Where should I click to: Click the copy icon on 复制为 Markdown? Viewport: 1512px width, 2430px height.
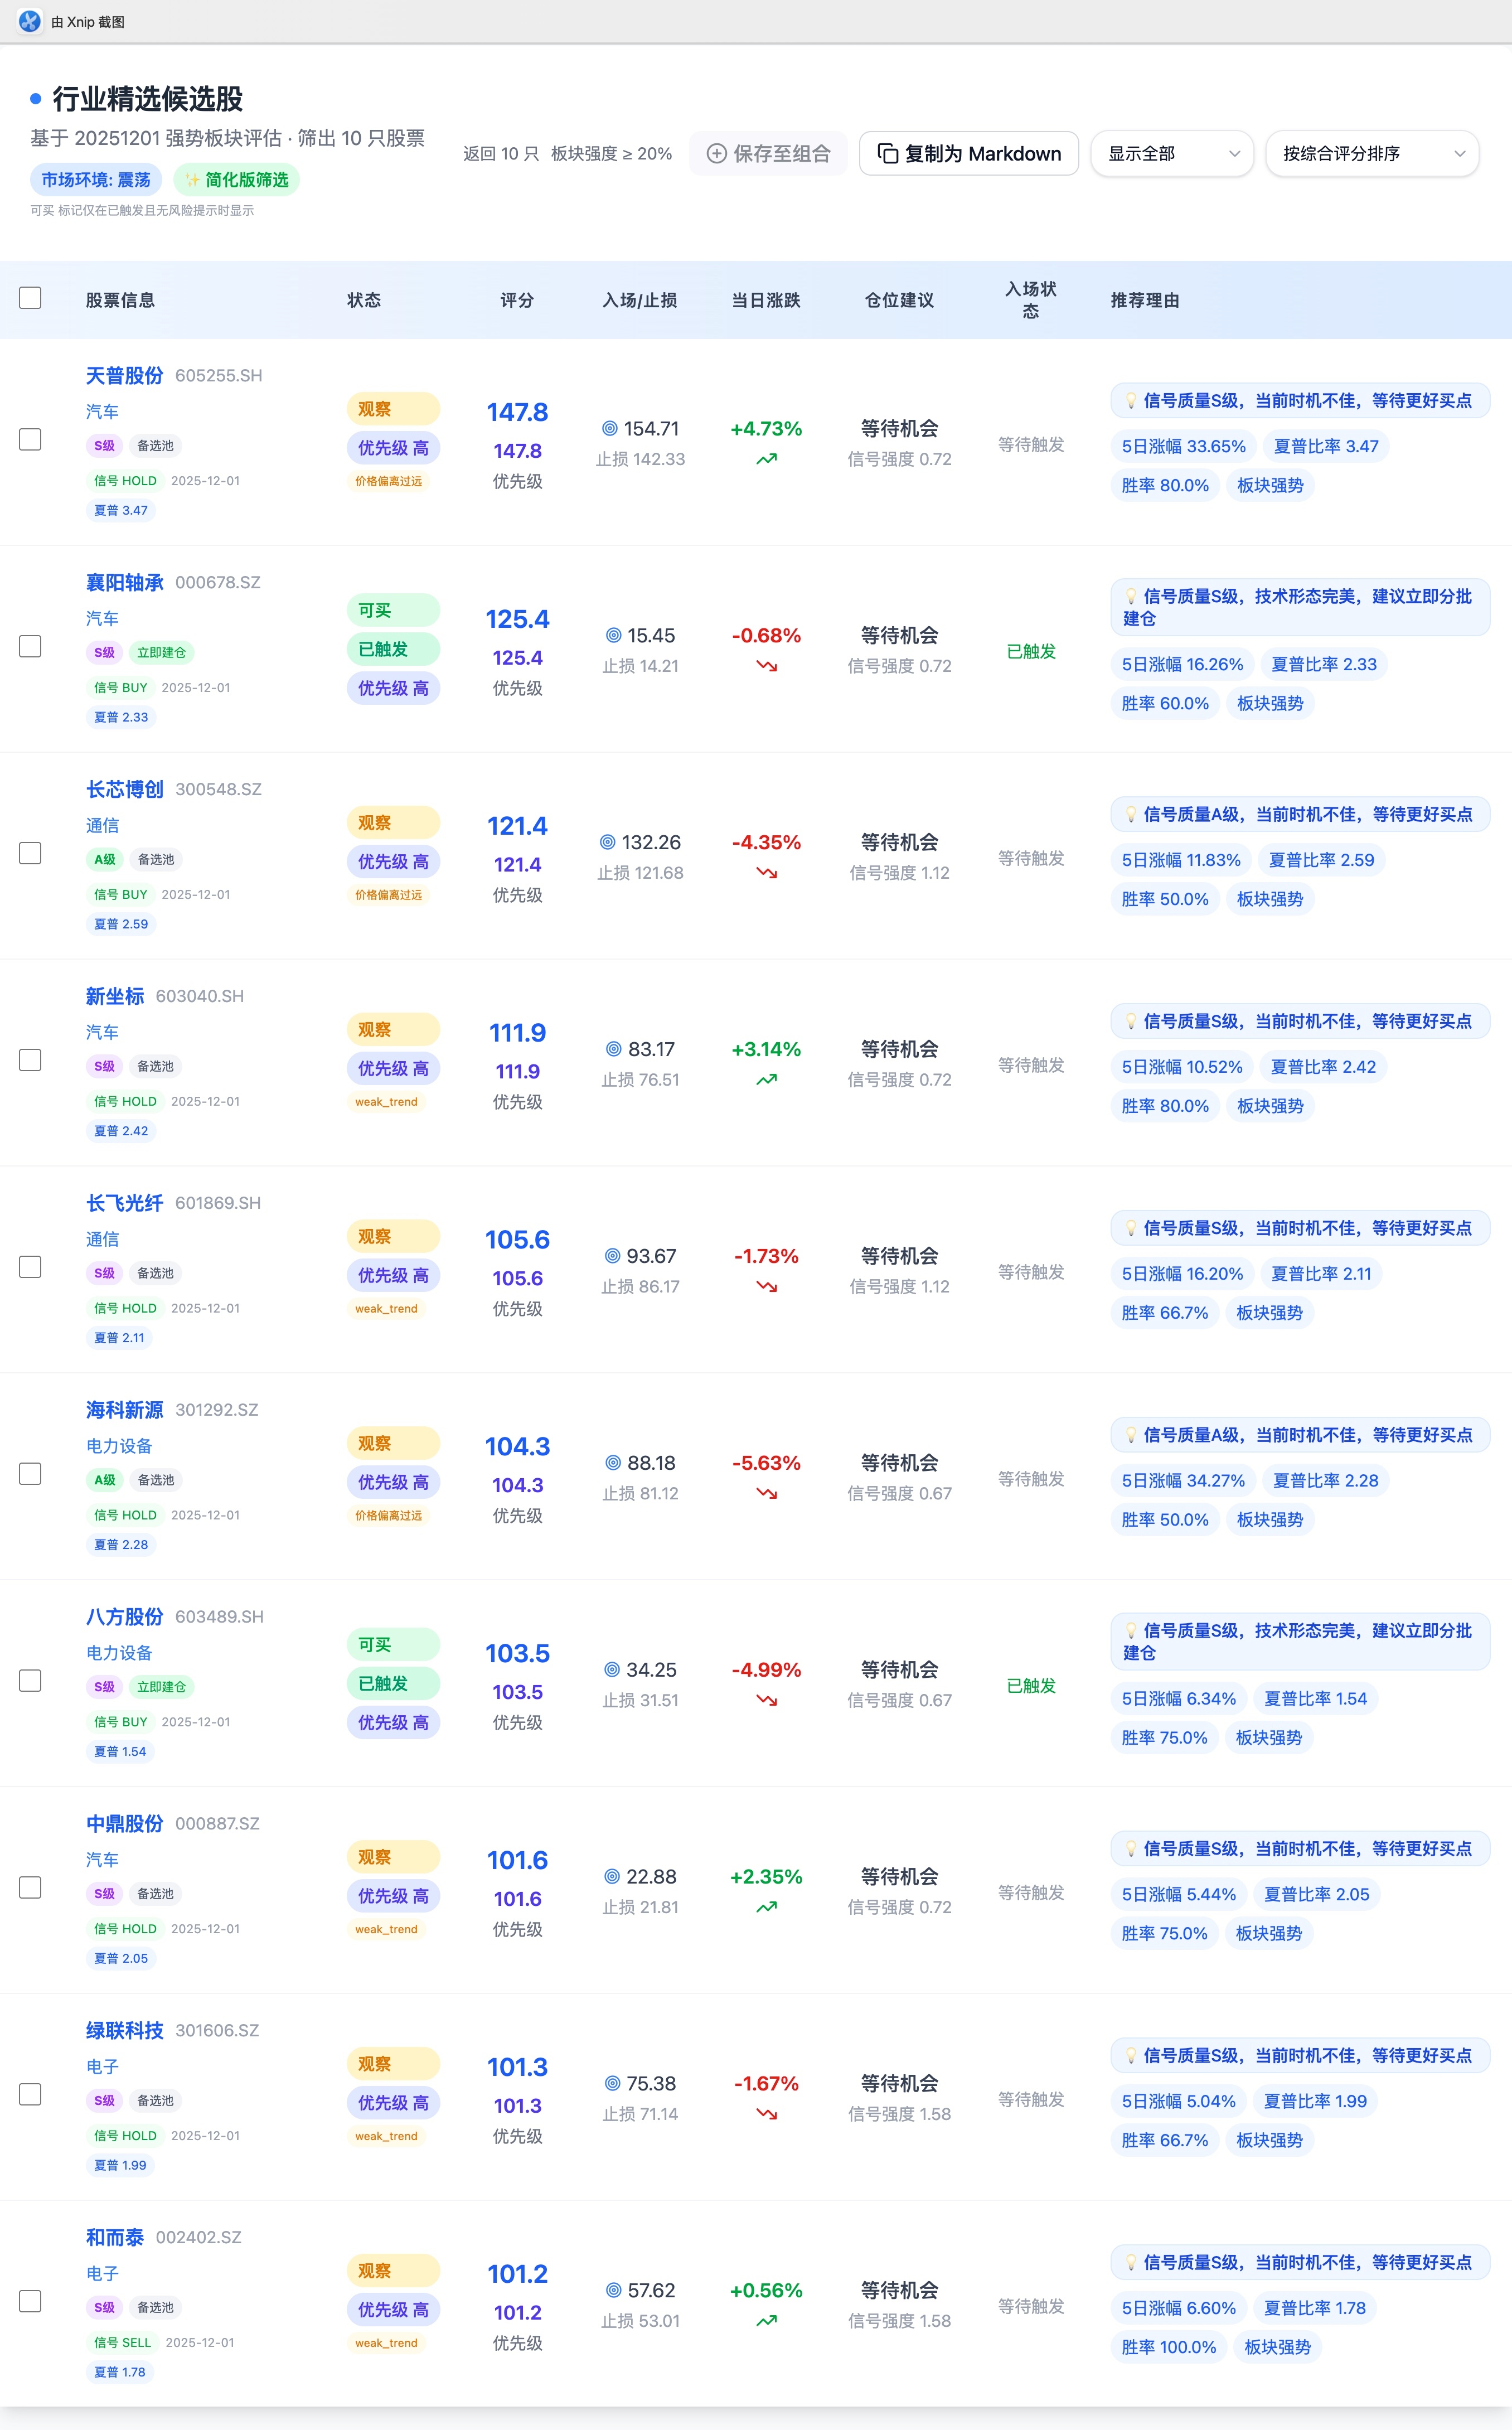887,153
